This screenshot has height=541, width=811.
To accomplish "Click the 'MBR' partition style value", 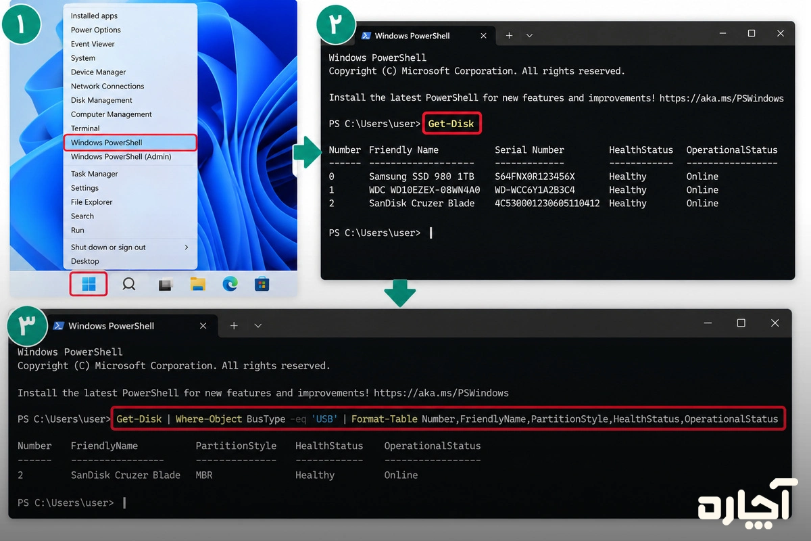I will click(203, 475).
